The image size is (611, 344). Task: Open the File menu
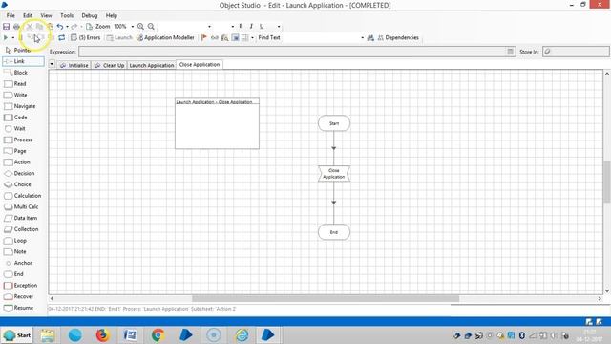pos(11,15)
